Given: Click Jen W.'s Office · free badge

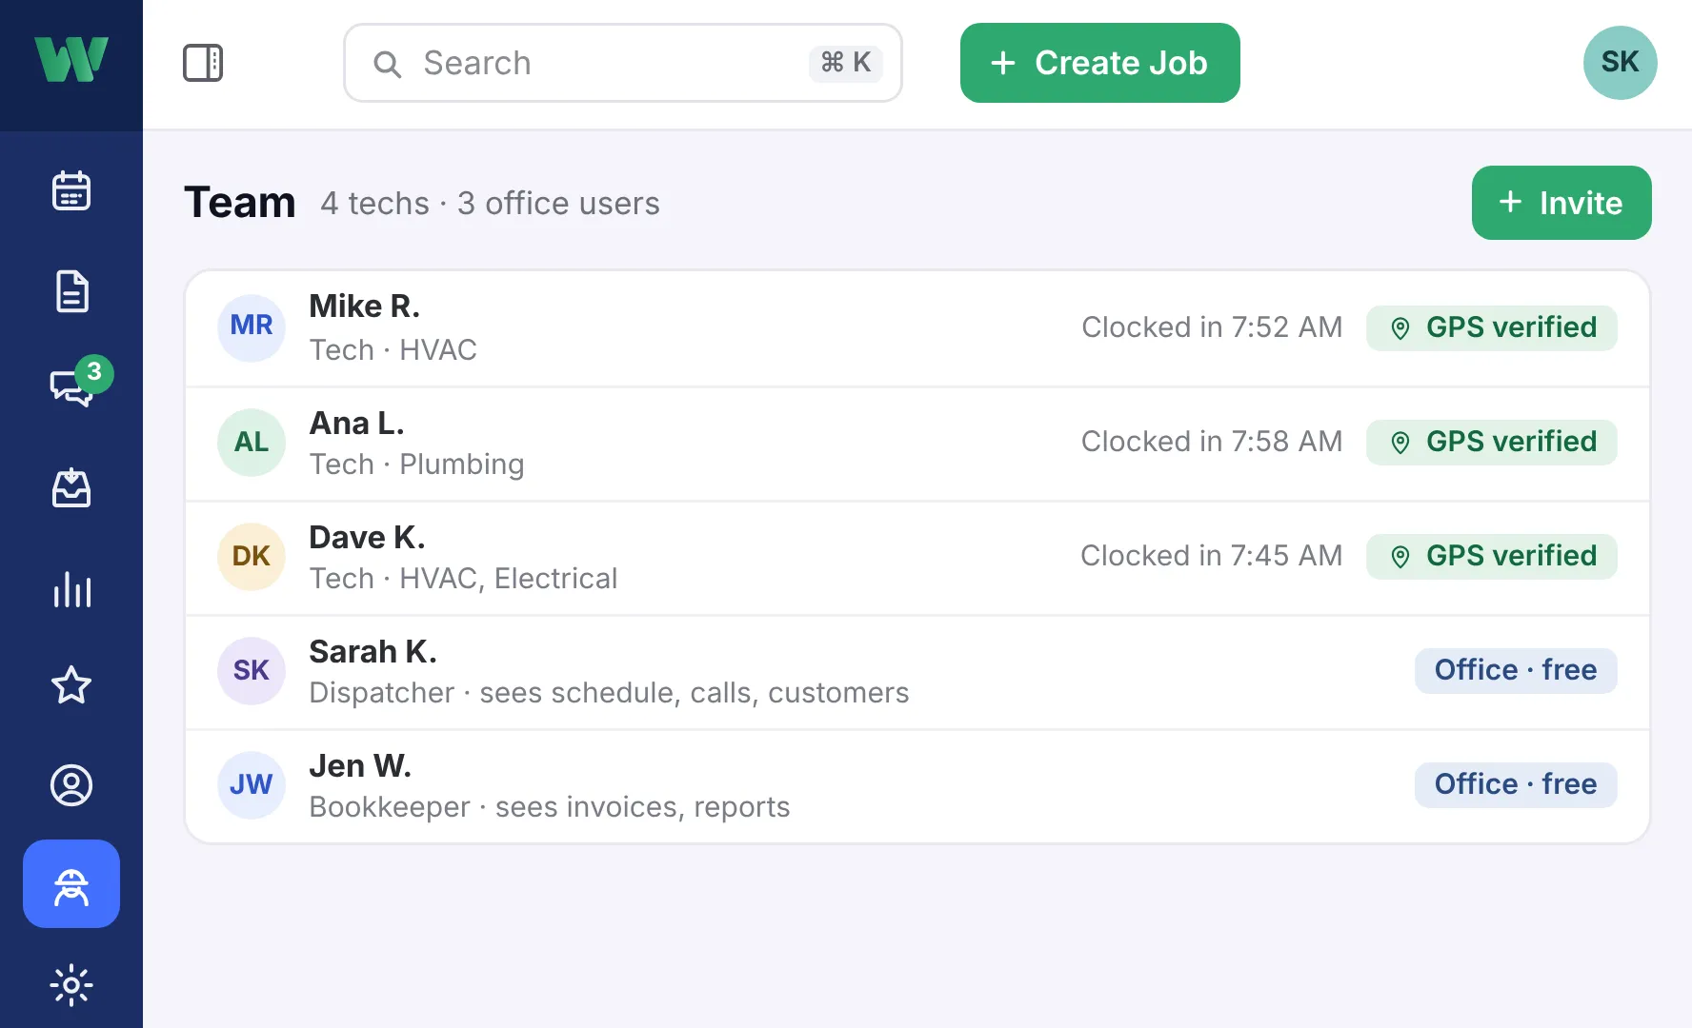Looking at the screenshot, I should pyautogui.click(x=1516, y=785).
